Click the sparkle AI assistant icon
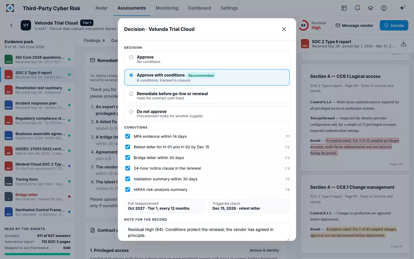This screenshot has width=414, height=259. 402,8
